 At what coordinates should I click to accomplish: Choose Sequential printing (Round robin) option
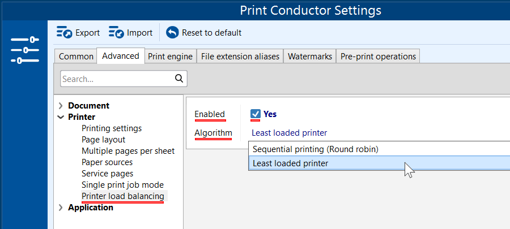(x=315, y=149)
